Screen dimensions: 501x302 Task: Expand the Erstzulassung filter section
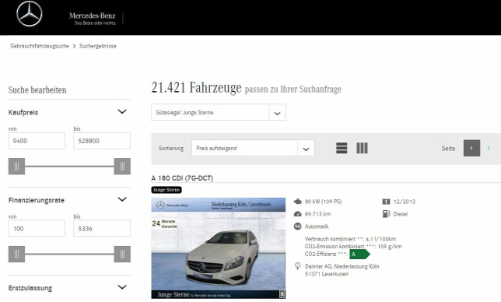122,287
